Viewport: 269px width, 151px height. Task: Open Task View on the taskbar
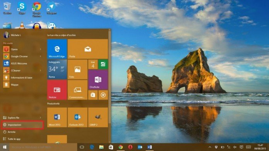(82, 147)
